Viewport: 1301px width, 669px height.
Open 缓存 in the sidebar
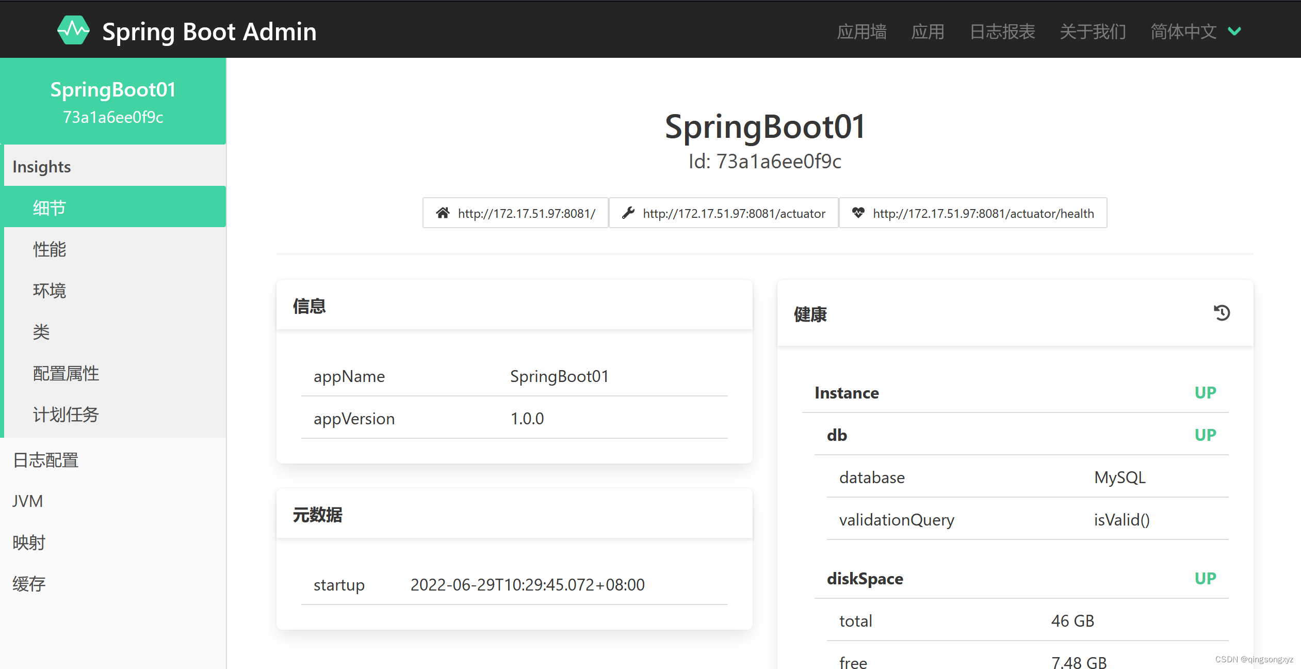point(113,583)
